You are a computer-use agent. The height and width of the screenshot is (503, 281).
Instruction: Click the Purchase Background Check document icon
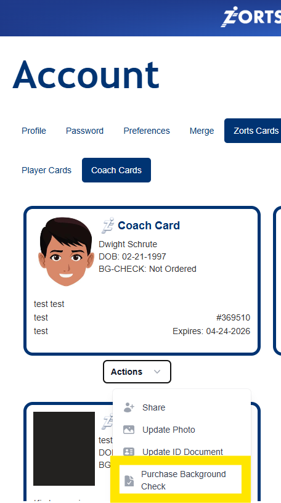129,480
